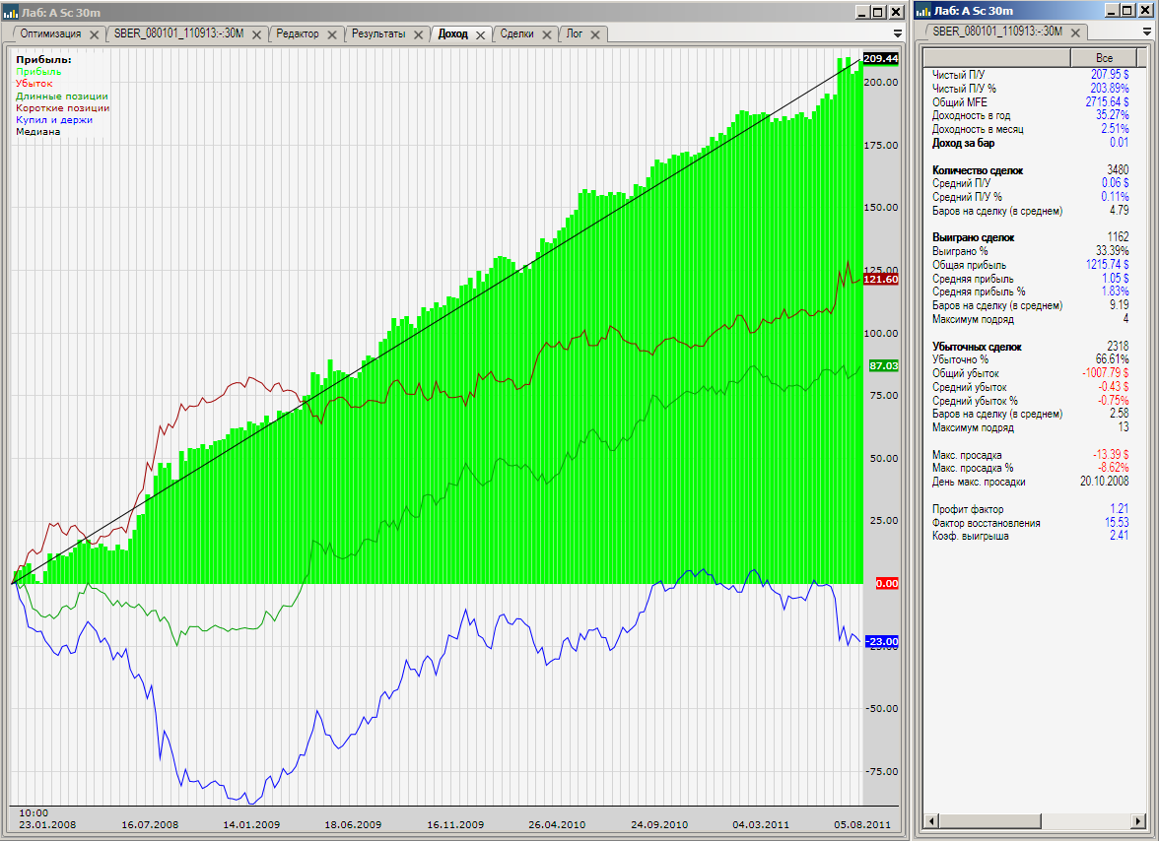
Task: Click the Короткие позиции legend entry
Action: tap(63, 107)
